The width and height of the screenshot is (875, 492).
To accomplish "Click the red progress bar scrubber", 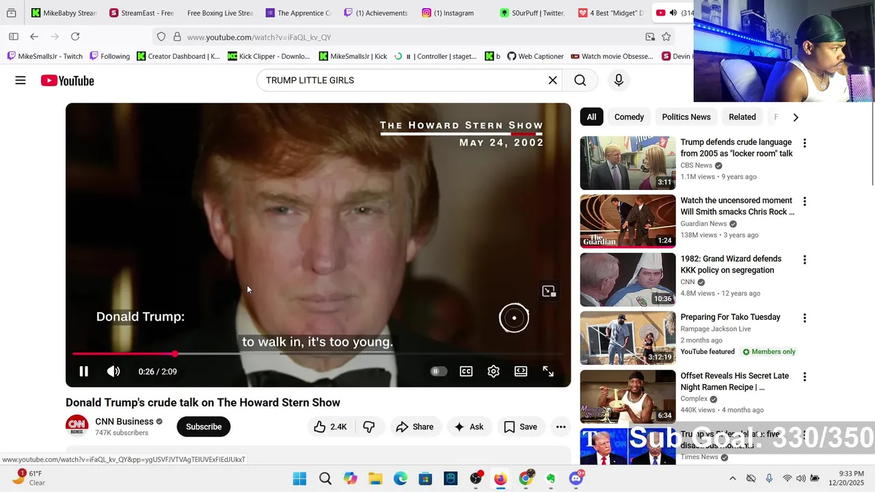I will [175, 353].
